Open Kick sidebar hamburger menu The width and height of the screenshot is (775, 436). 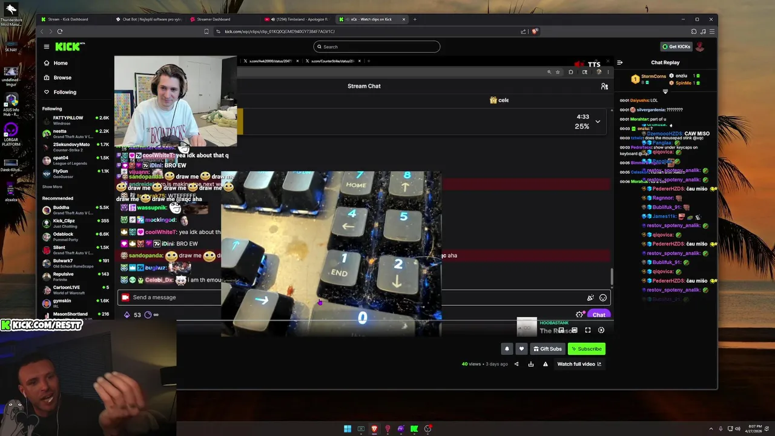(46, 47)
